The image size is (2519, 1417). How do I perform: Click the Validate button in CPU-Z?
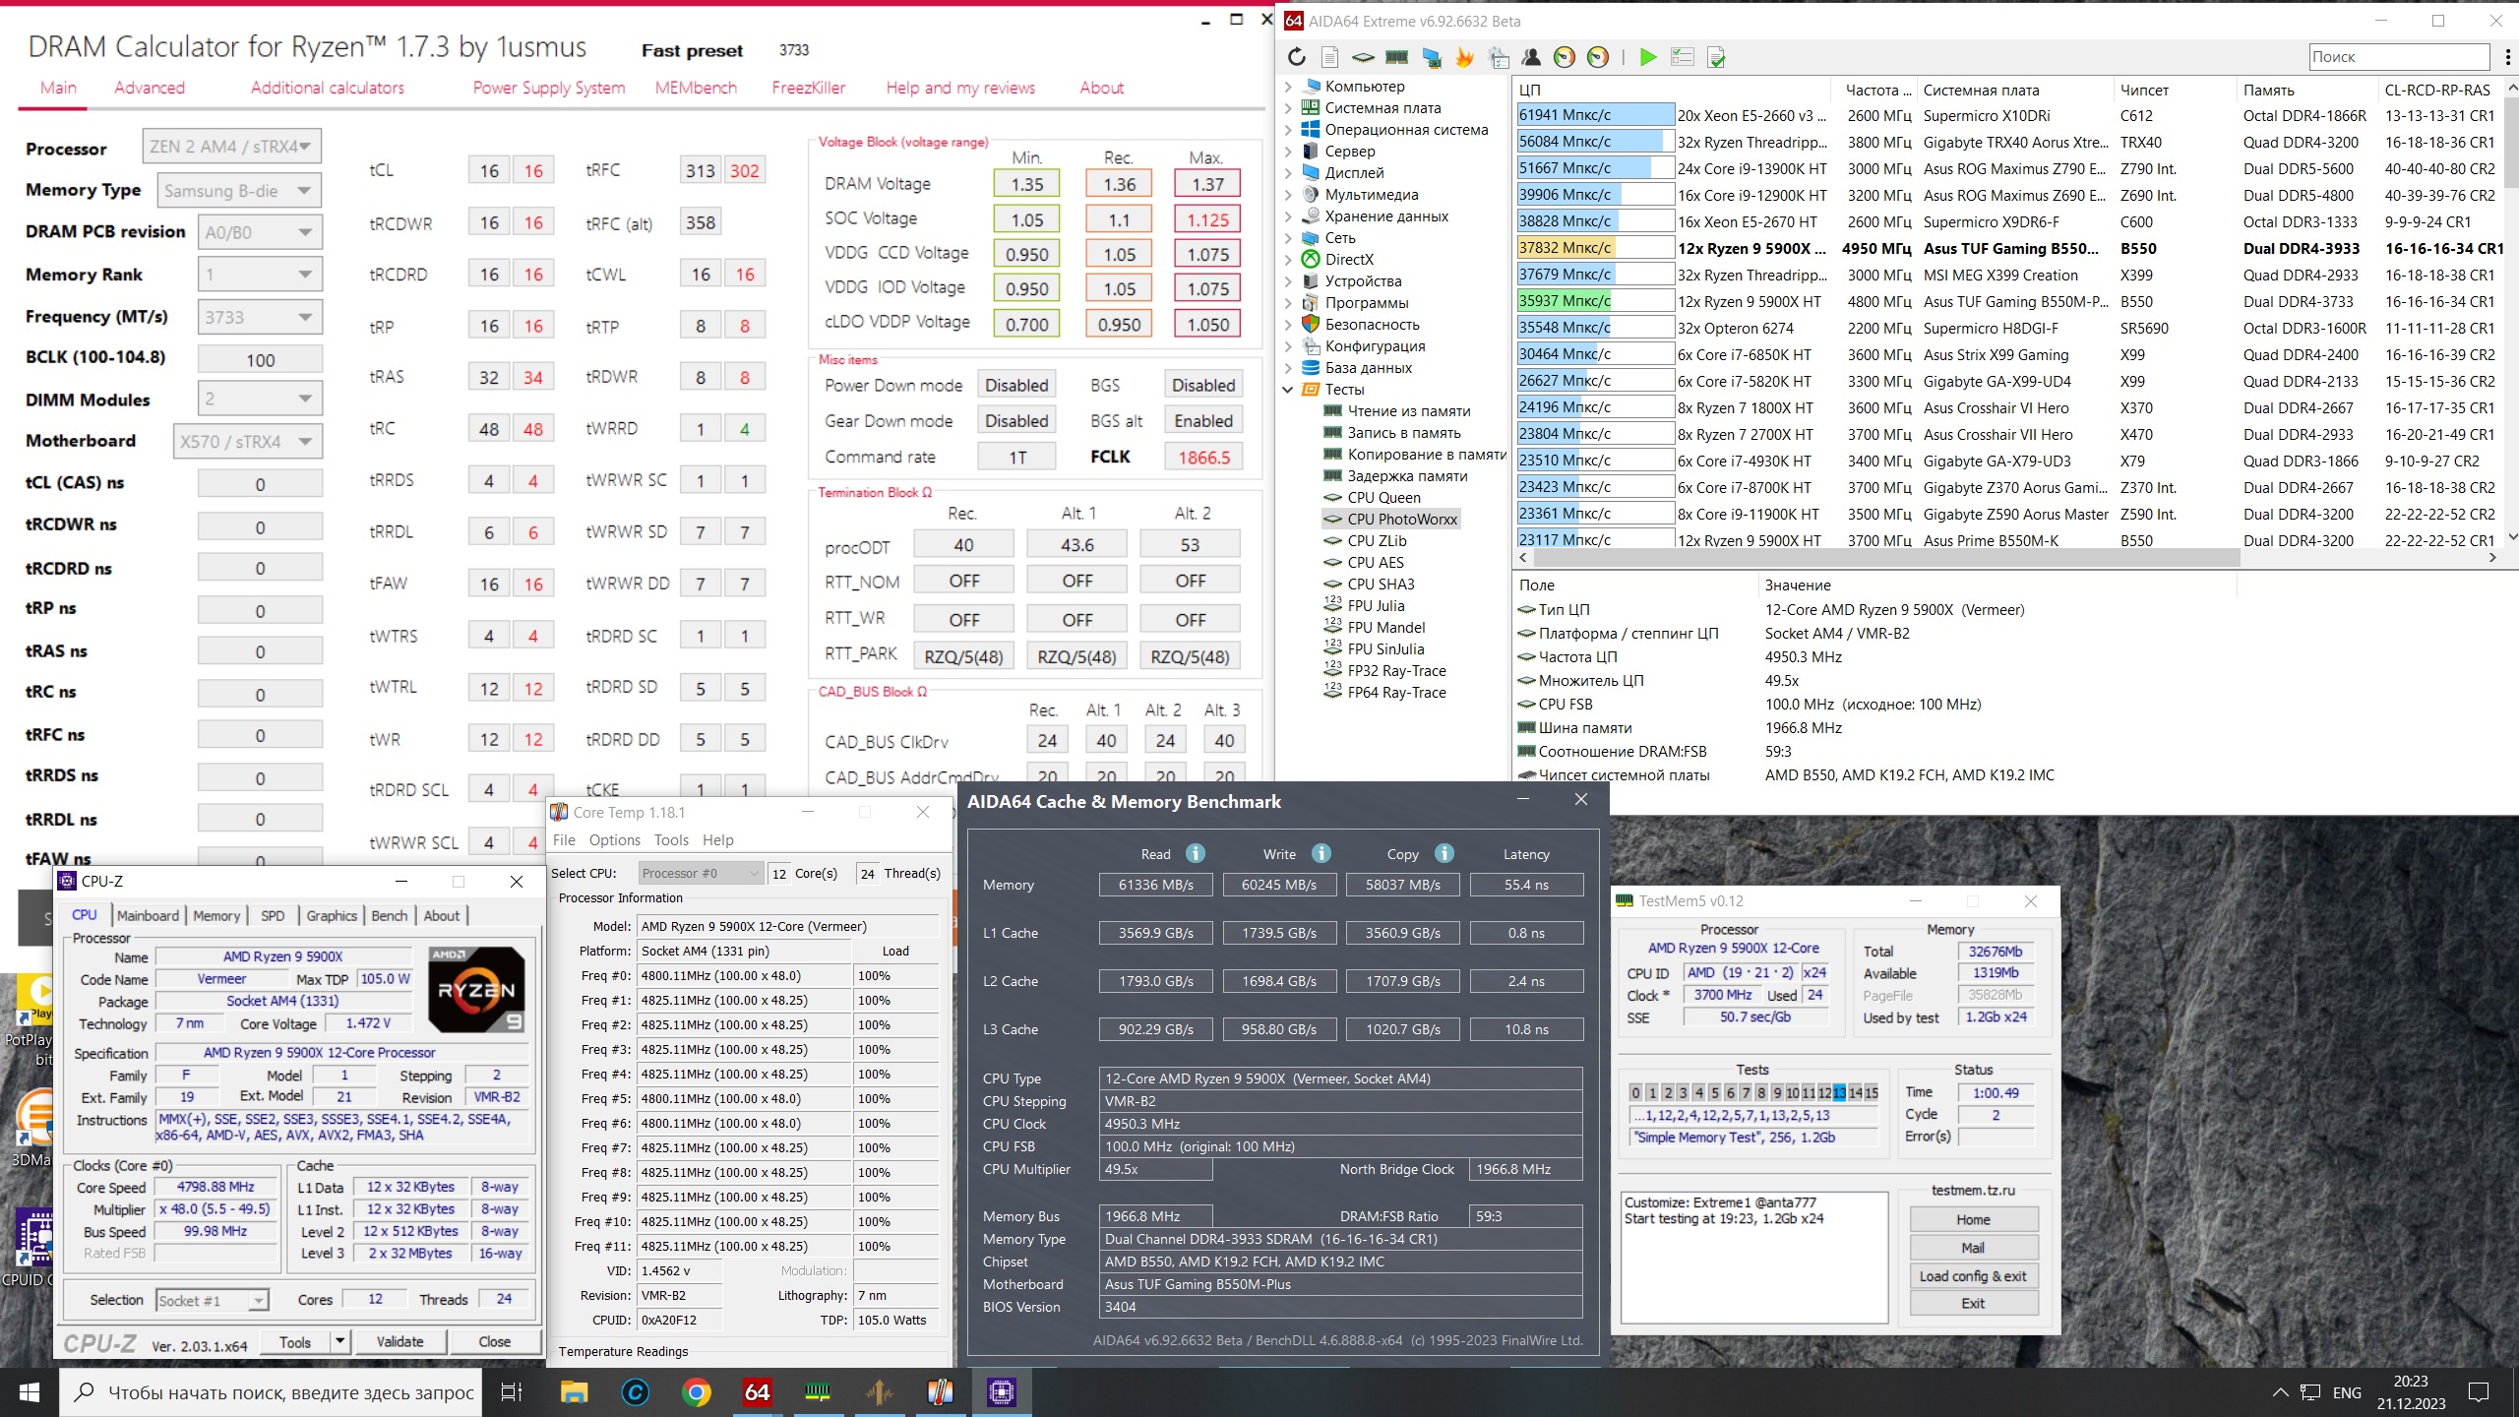tap(399, 1341)
